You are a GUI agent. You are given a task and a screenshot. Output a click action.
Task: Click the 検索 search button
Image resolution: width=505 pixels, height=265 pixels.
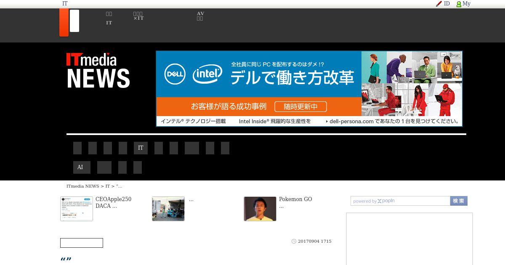coord(459,201)
